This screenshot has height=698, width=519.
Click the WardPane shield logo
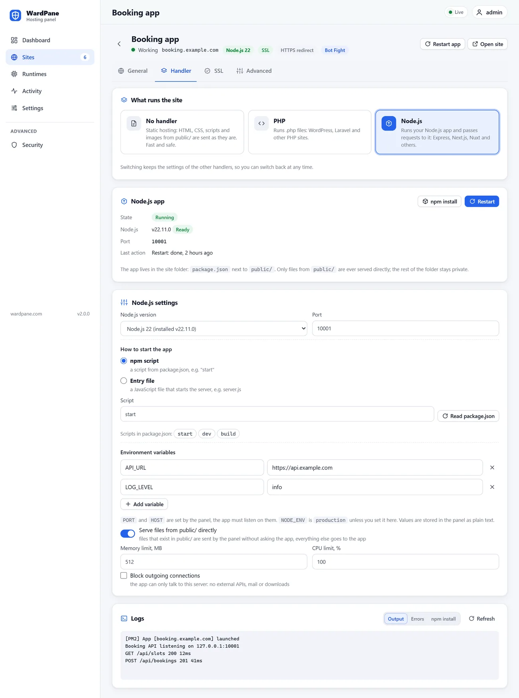coord(15,16)
